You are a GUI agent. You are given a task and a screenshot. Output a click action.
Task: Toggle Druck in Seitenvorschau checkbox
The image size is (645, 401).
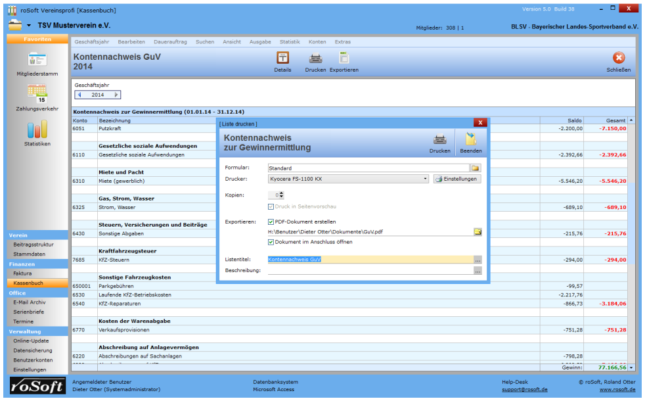271,206
